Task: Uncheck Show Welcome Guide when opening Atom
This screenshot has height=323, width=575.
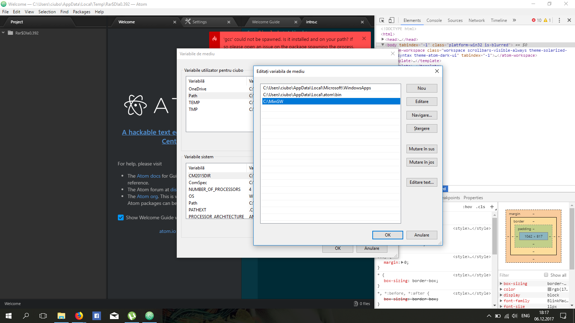Action: [120, 217]
